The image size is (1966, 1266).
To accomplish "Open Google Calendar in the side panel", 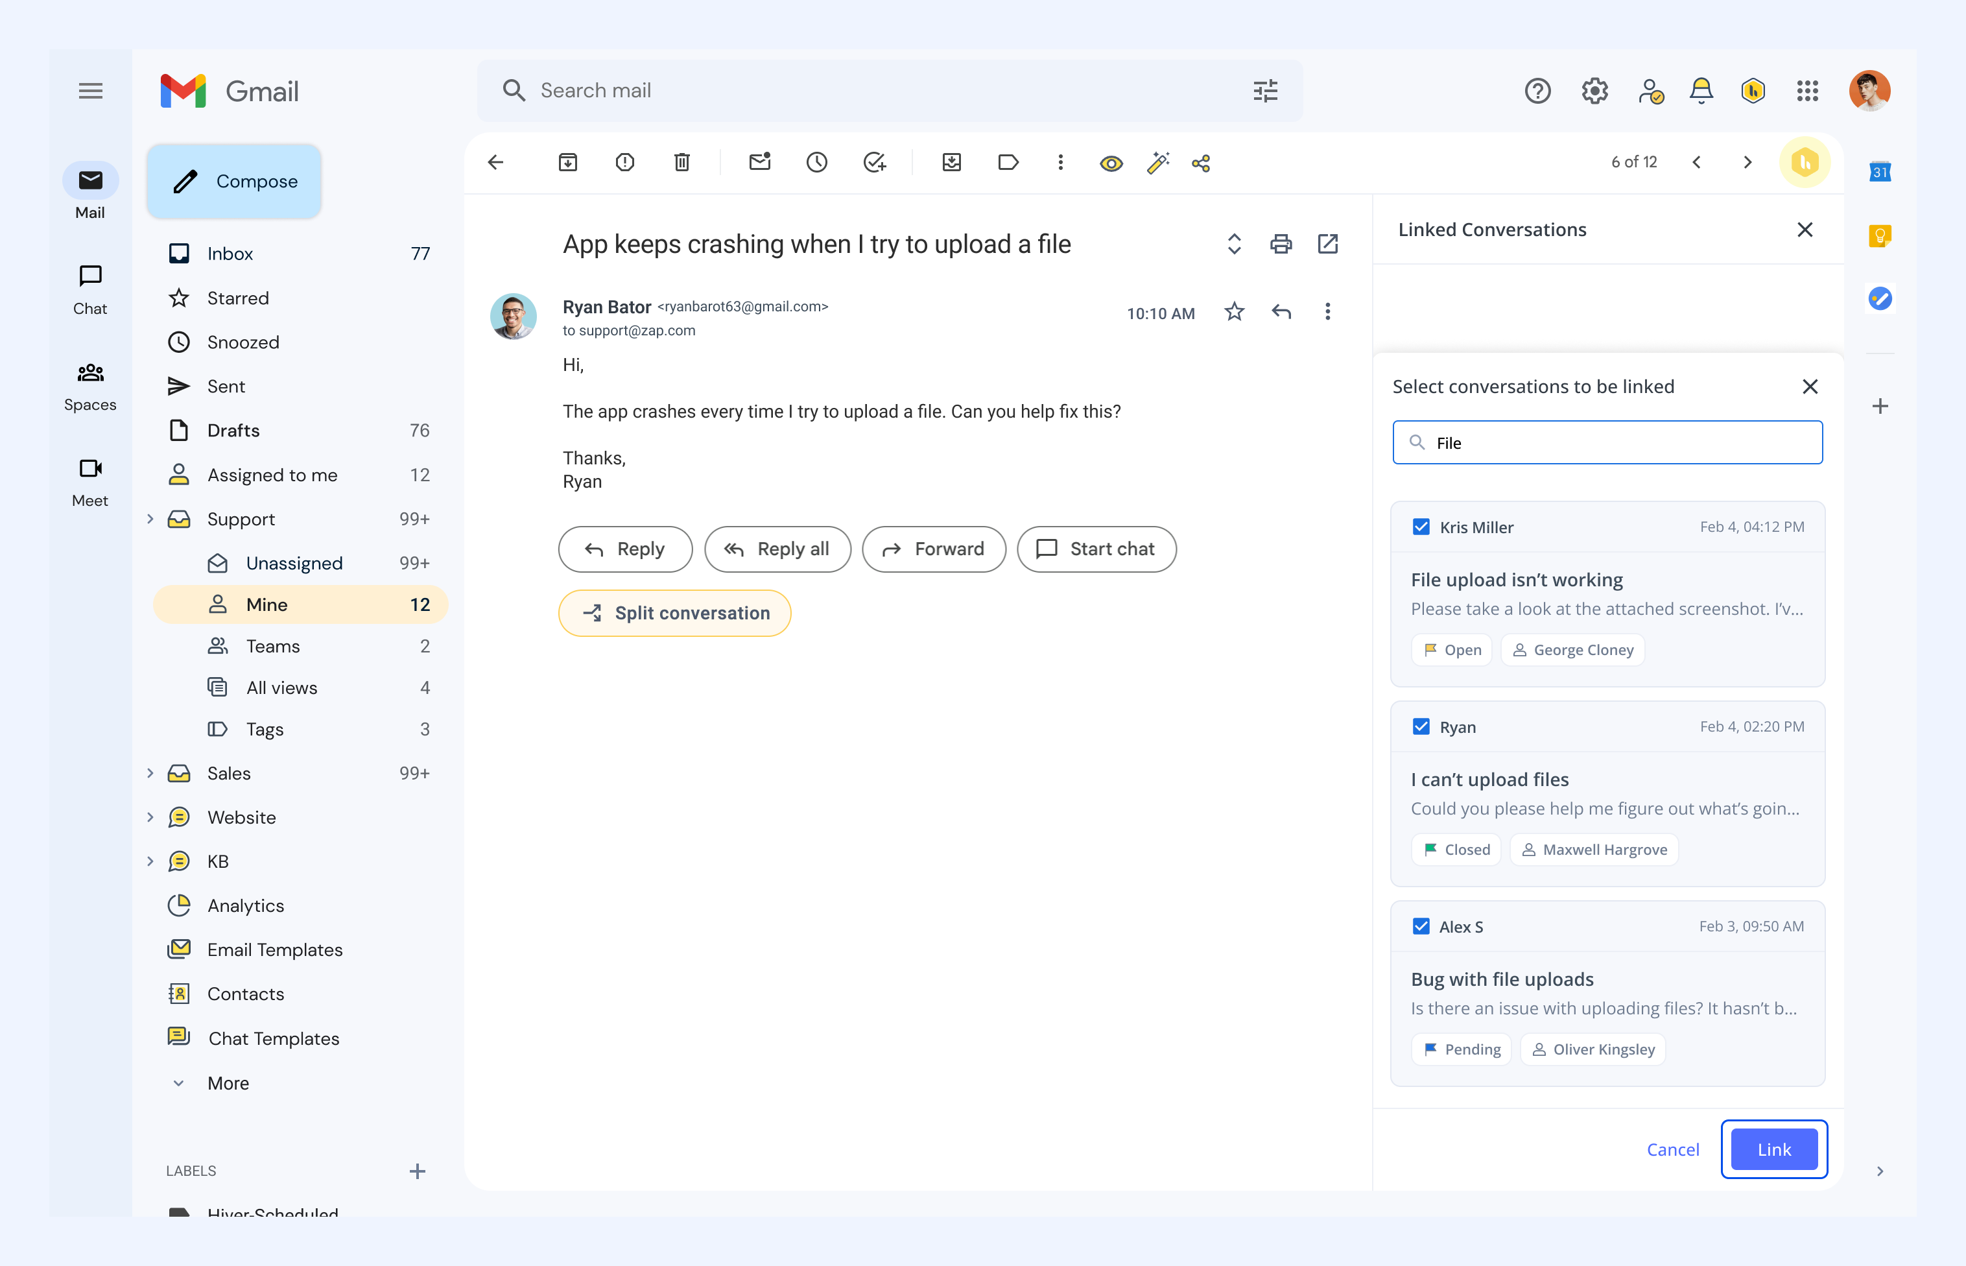I will pyautogui.click(x=1880, y=172).
